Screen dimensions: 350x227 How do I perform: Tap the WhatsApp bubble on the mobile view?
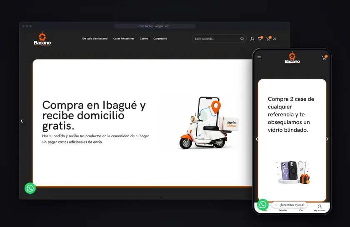(x=263, y=205)
